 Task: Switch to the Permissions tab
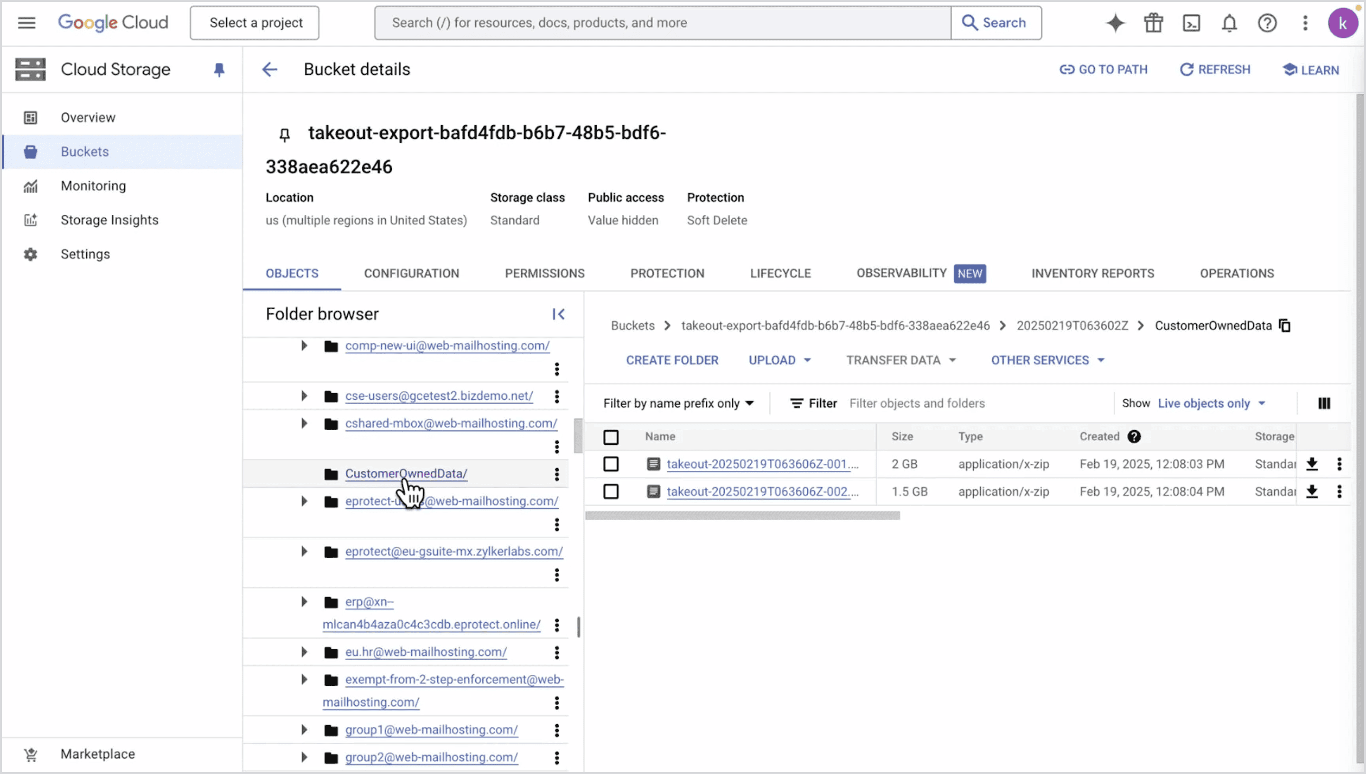click(x=545, y=273)
